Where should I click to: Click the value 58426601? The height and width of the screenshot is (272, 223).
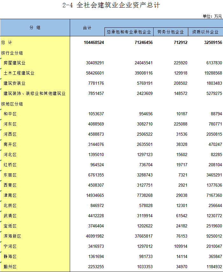pyautogui.click(x=95, y=73)
